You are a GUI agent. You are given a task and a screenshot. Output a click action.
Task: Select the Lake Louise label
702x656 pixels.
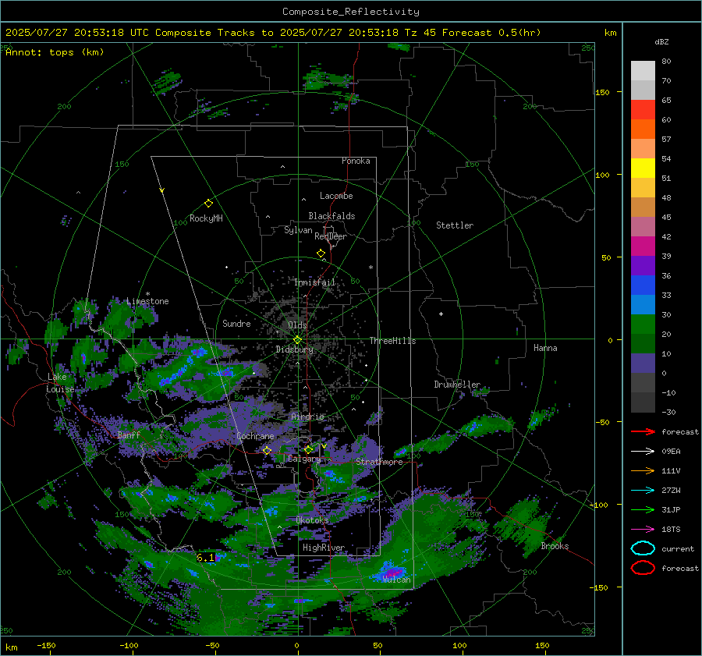[x=62, y=383]
